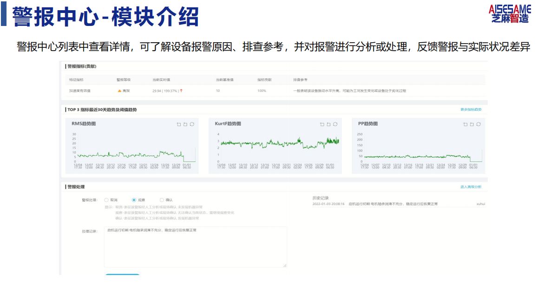
Task: Open the 更多指标趋势 link
Action: (471, 109)
